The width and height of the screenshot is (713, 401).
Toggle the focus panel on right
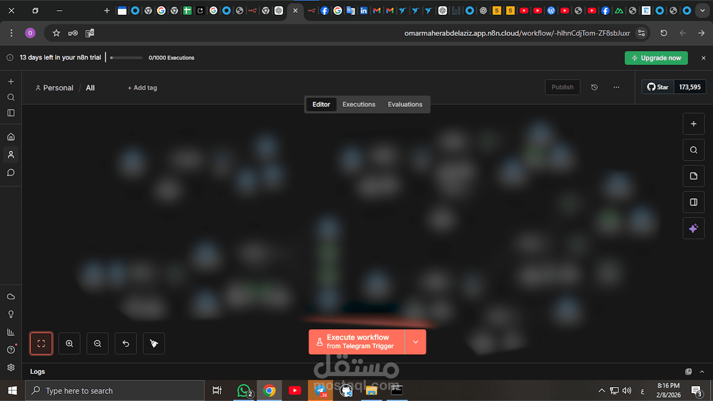tap(693, 202)
